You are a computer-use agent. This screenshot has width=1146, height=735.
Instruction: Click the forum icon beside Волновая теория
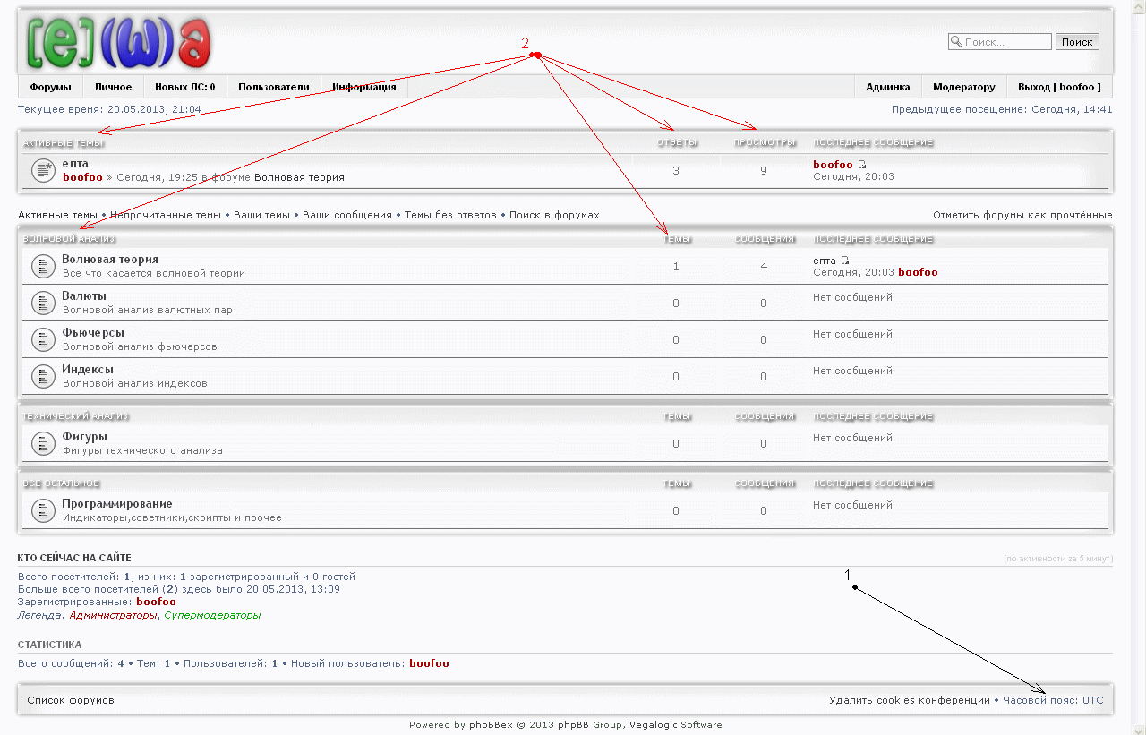(43, 266)
